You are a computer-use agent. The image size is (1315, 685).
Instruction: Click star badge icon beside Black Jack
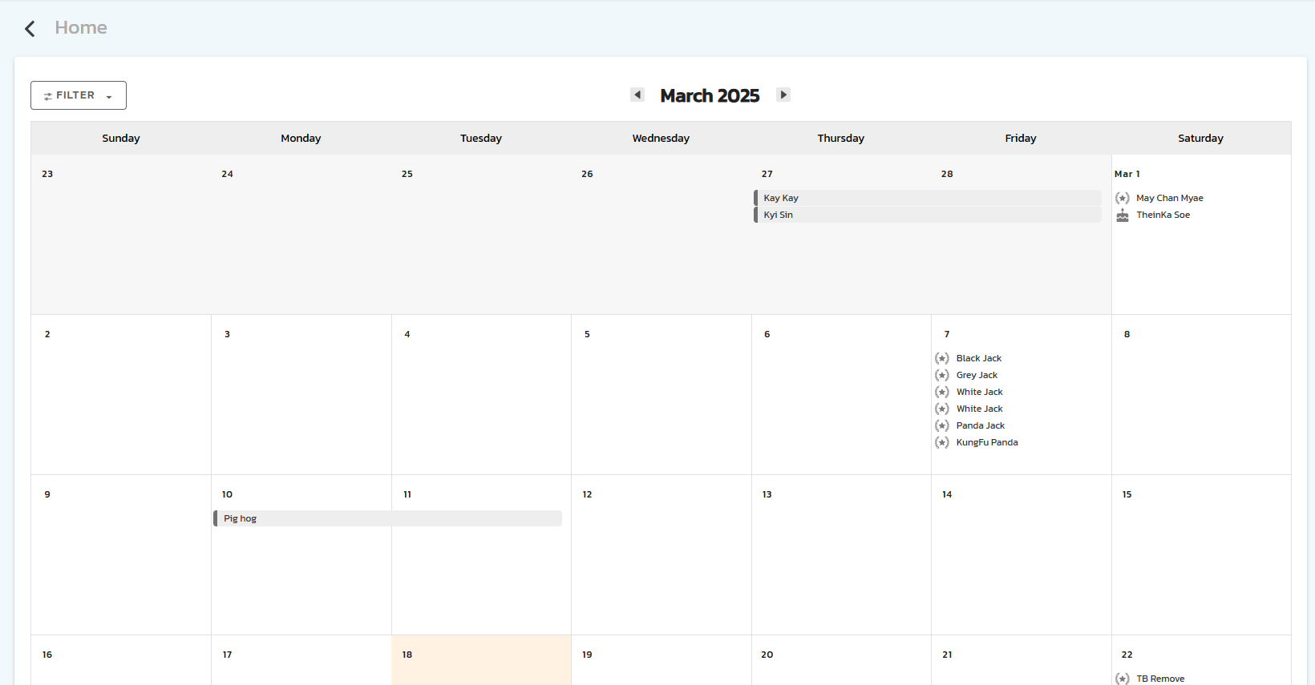[x=942, y=358]
